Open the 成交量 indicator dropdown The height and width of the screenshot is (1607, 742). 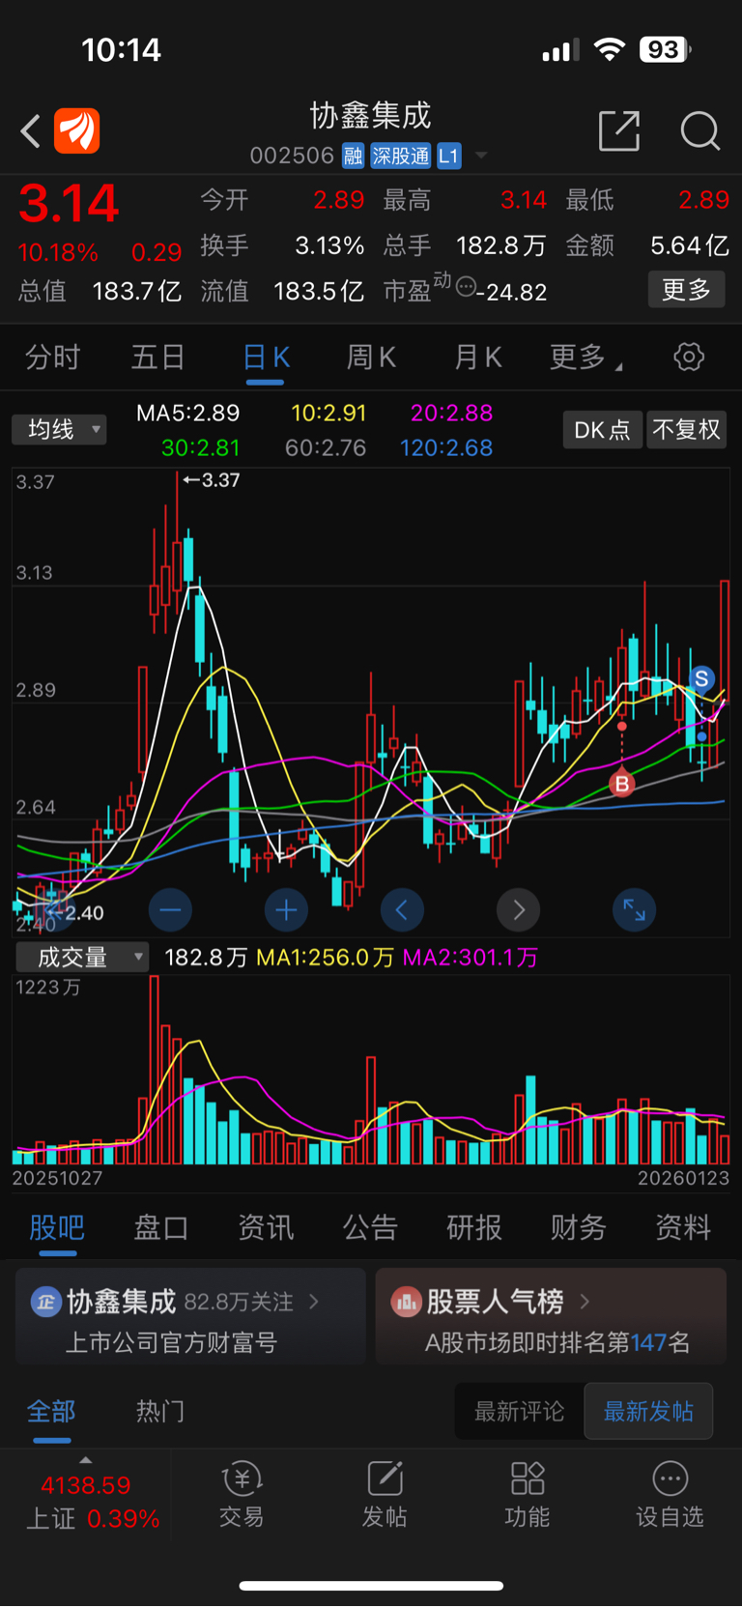(82, 957)
